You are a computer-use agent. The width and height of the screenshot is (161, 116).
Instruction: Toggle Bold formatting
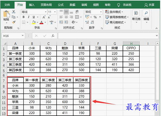(x=23, y=17)
